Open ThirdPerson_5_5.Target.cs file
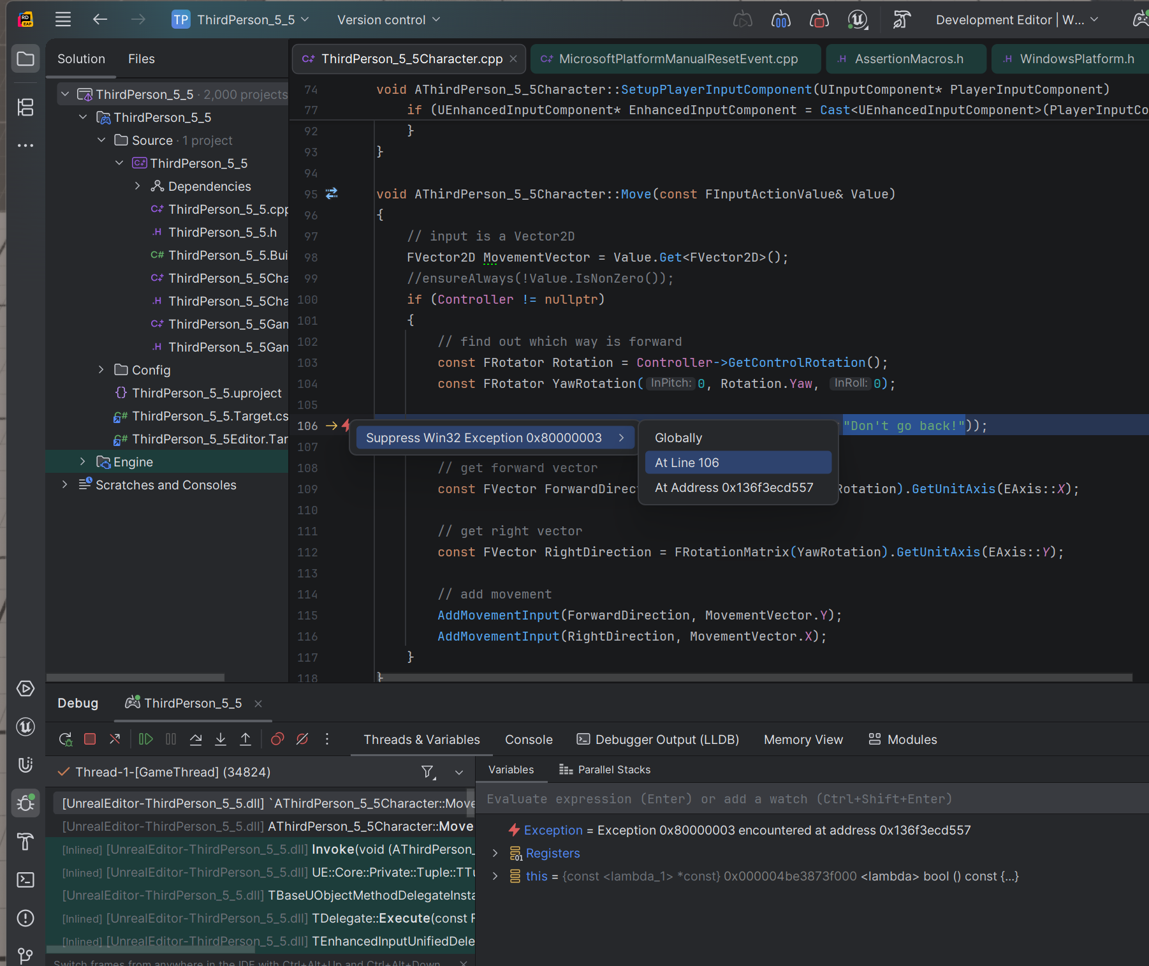 pyautogui.click(x=210, y=416)
